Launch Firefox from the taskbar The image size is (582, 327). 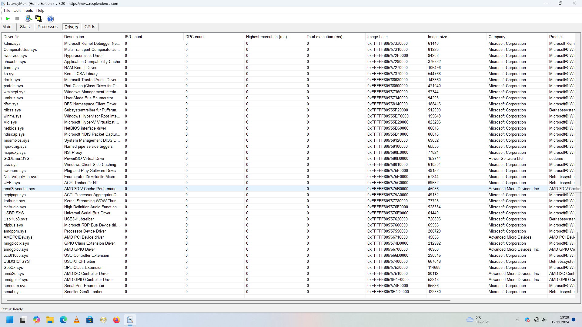[116, 320]
